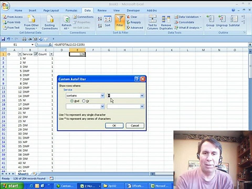This screenshot has height=189, width=252.
Task: Reapply the filter
Action: coord(134,22)
